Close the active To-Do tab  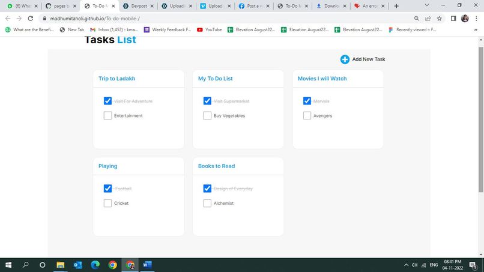113,6
